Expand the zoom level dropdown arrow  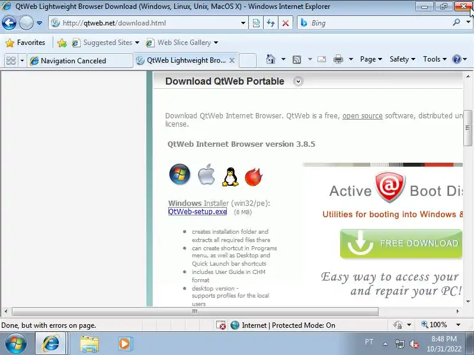tap(458, 325)
